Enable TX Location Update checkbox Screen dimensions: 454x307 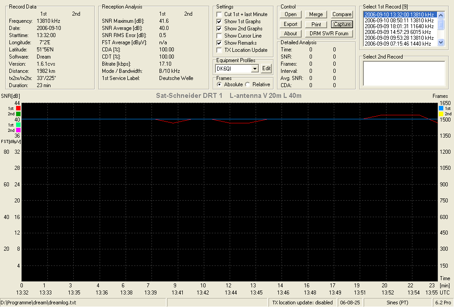click(x=219, y=50)
